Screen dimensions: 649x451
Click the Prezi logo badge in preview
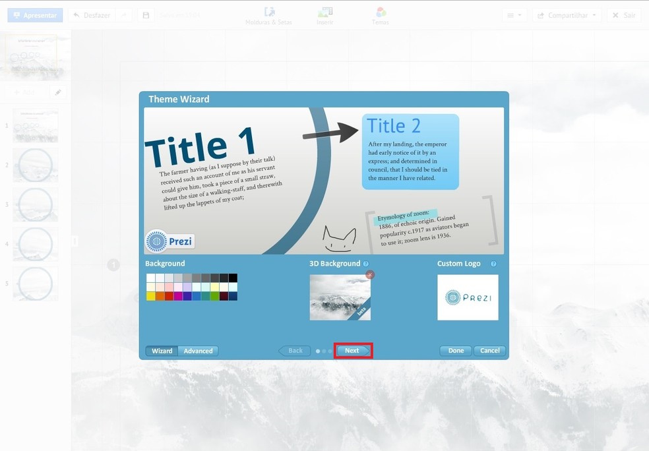click(170, 241)
